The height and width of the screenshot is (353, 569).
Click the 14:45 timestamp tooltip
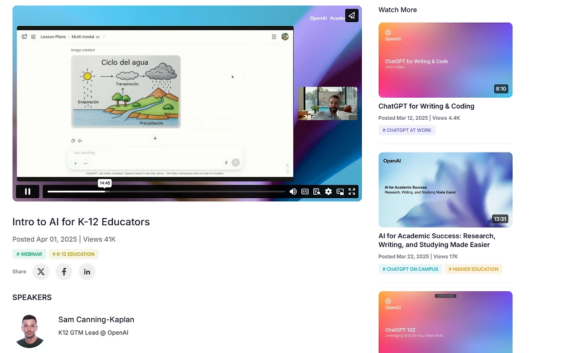[105, 183]
